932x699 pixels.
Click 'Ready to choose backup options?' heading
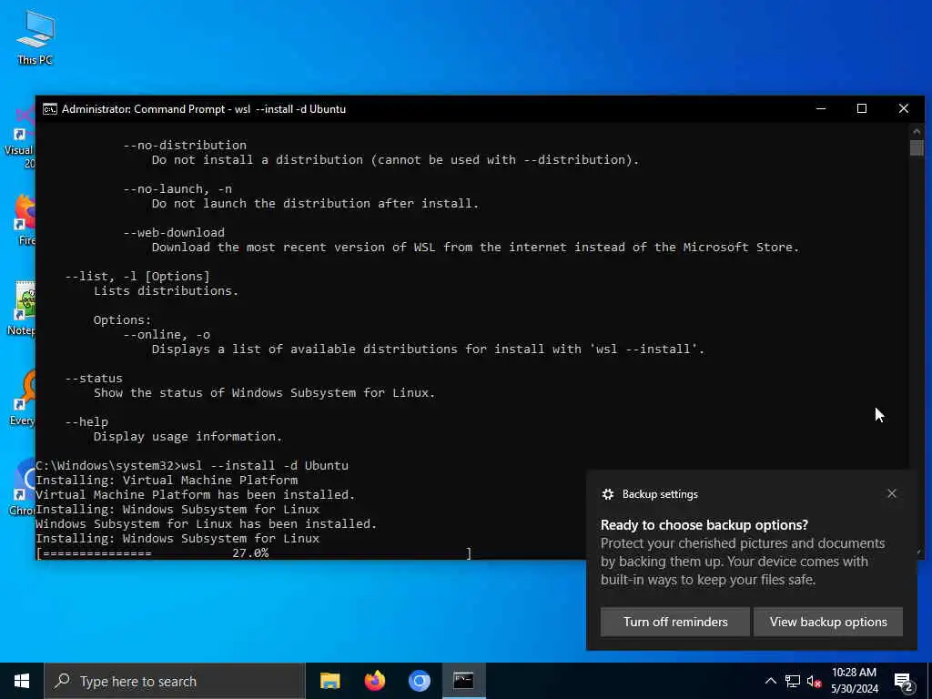click(x=704, y=525)
